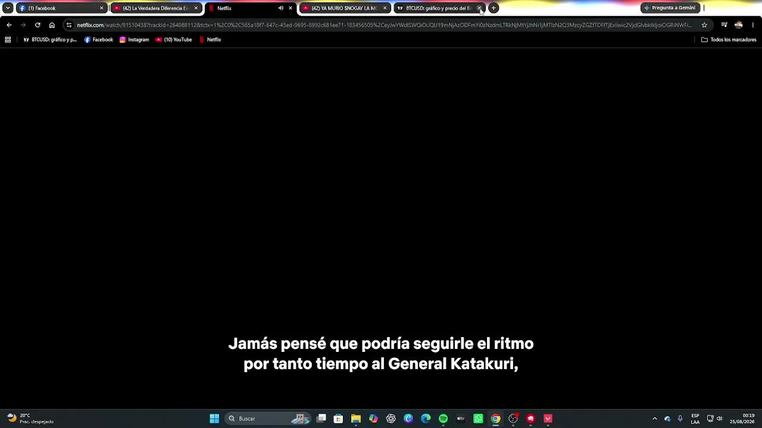Open Apple TV app on taskbar

pos(461,418)
